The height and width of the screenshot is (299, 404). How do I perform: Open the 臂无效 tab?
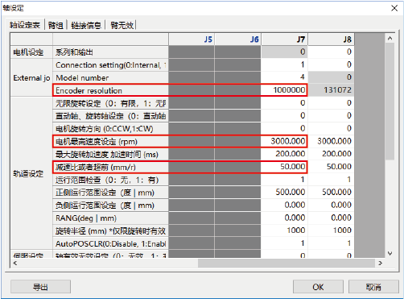point(122,25)
